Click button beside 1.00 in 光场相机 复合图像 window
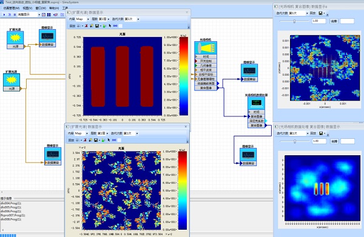This screenshot has height=237, width=364. (x=334, y=21)
